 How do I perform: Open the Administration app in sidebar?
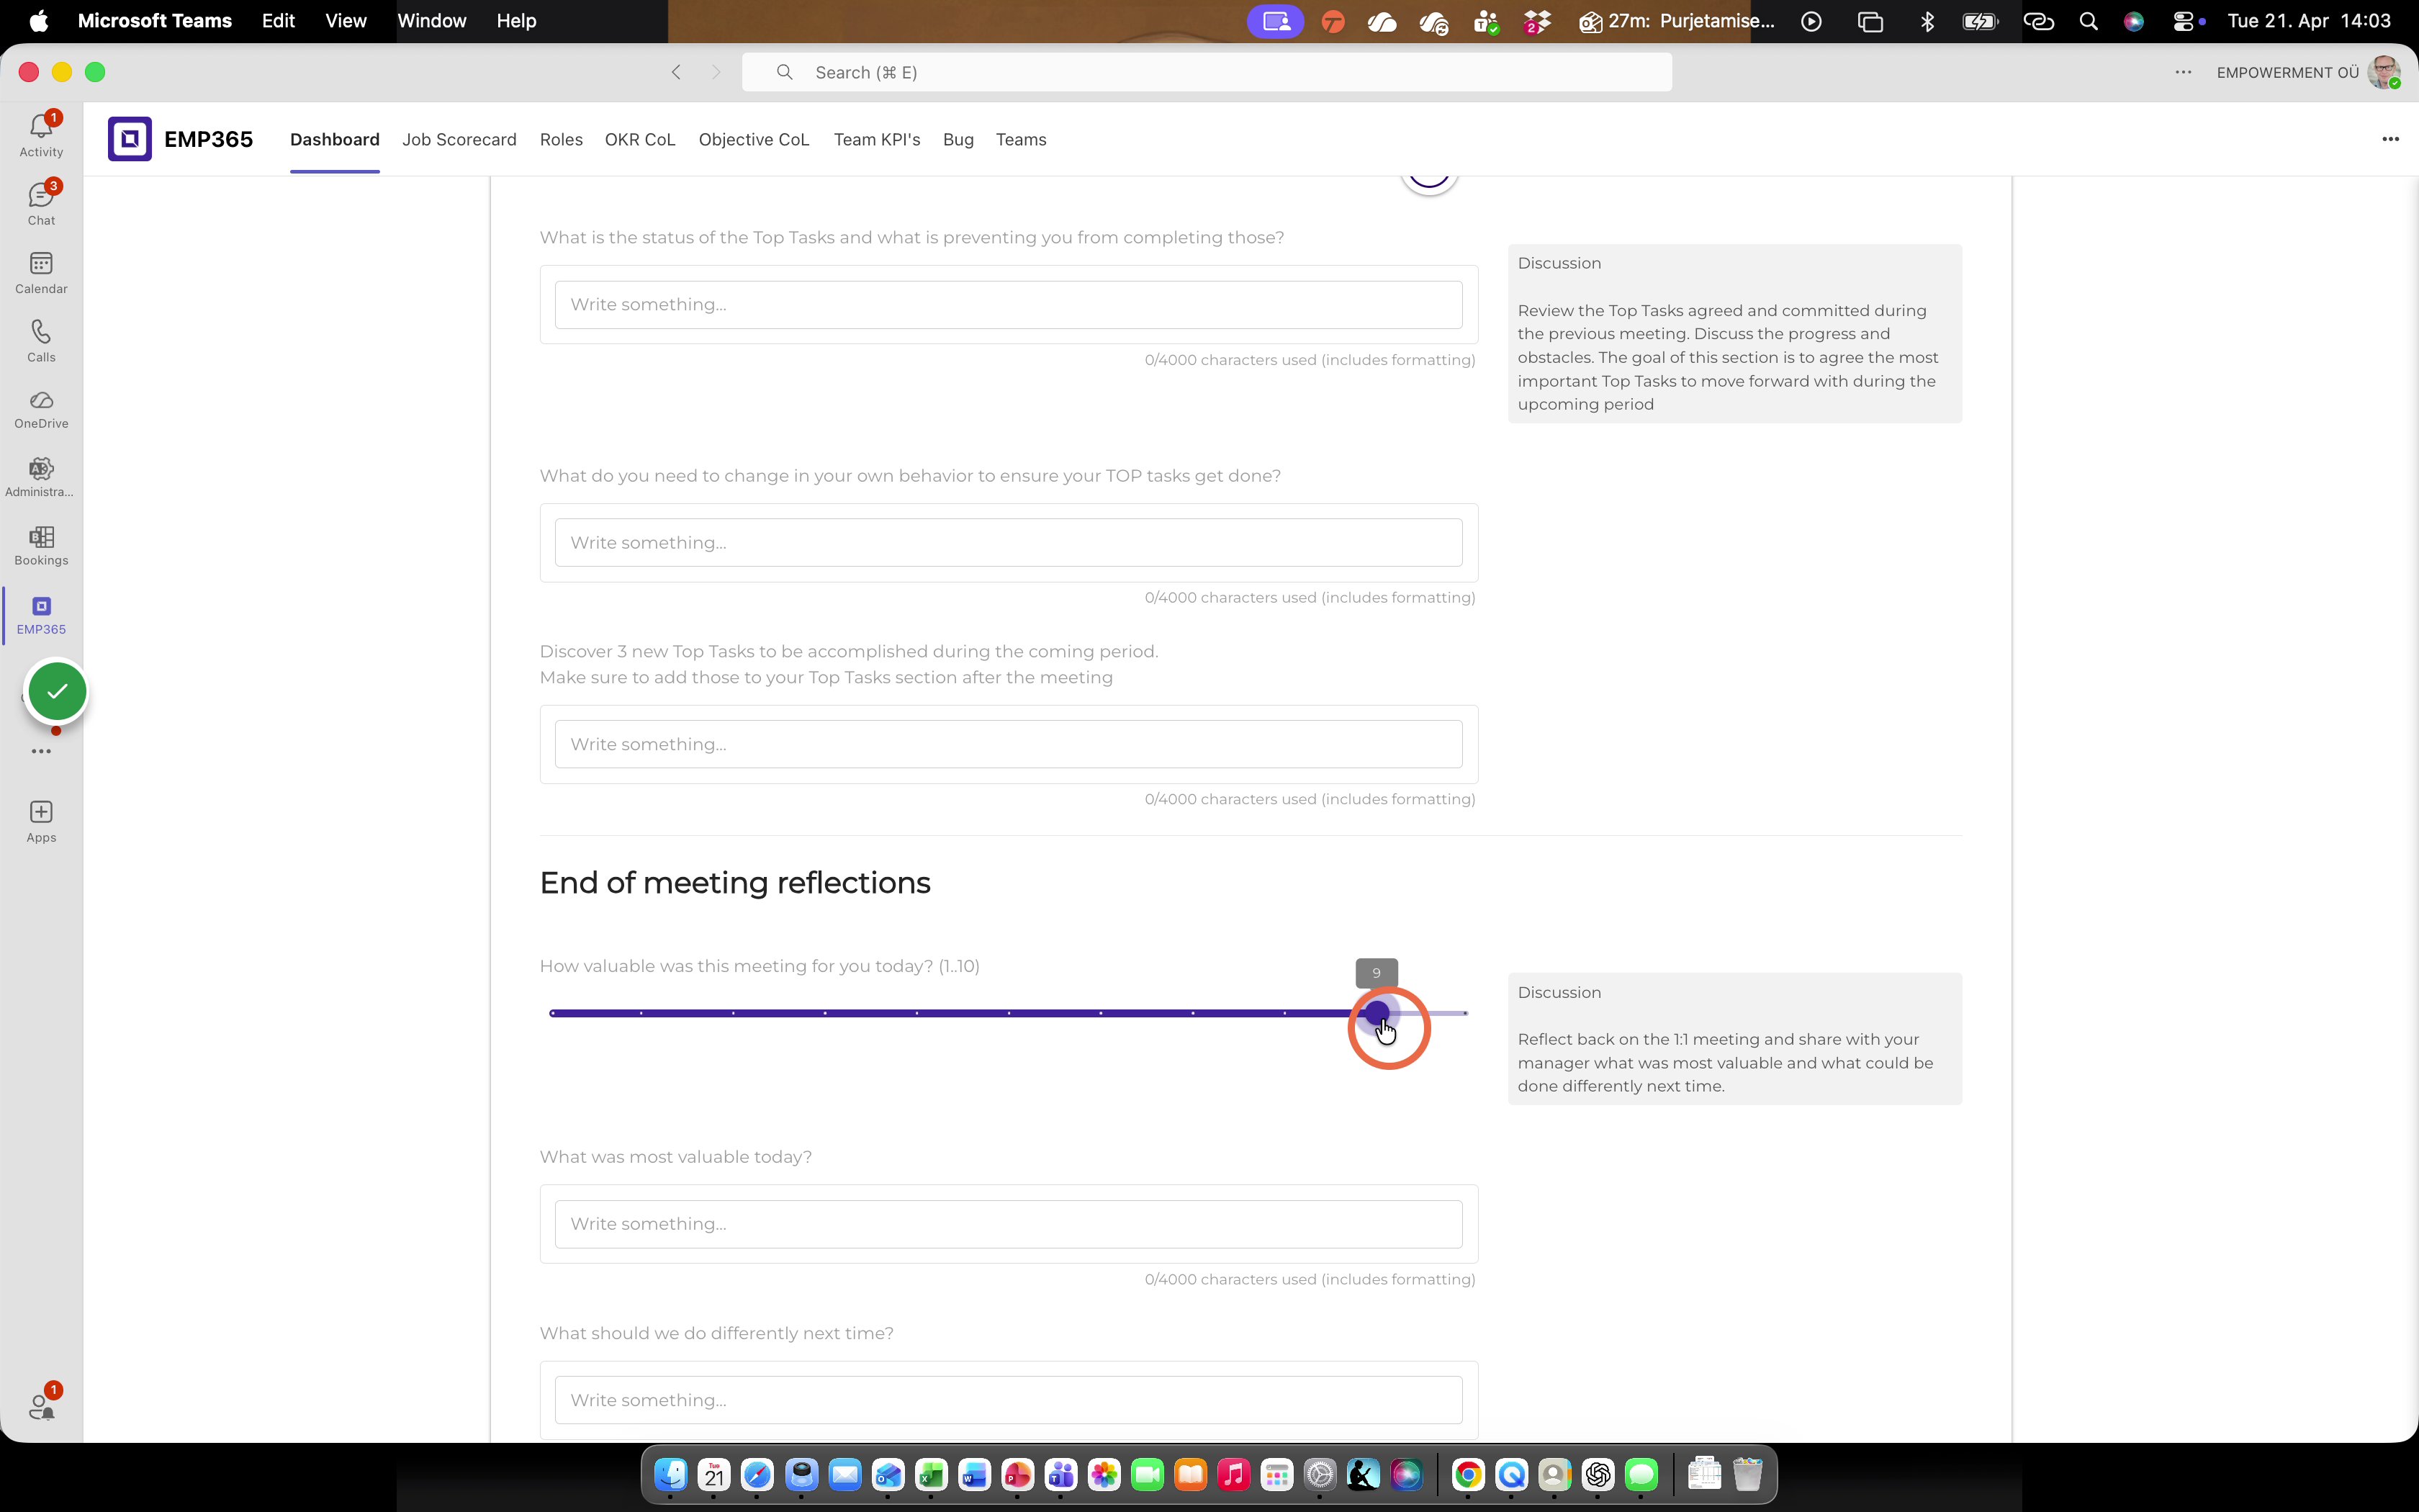pos(41,477)
